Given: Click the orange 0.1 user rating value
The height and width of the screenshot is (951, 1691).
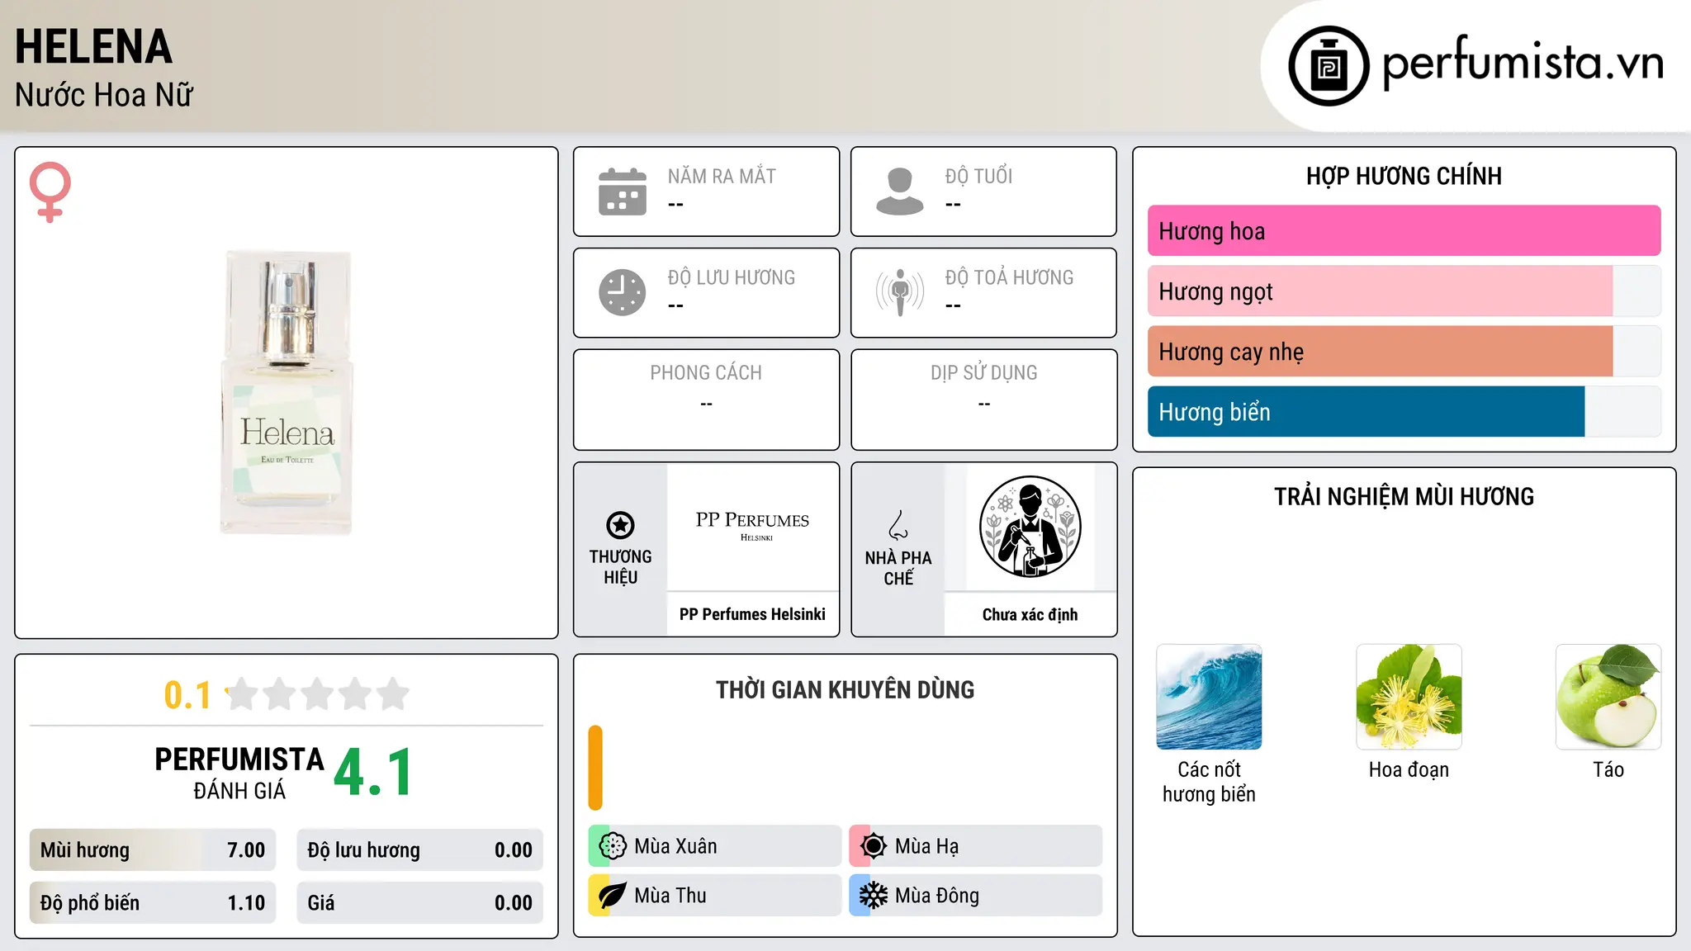Looking at the screenshot, I should click(187, 695).
